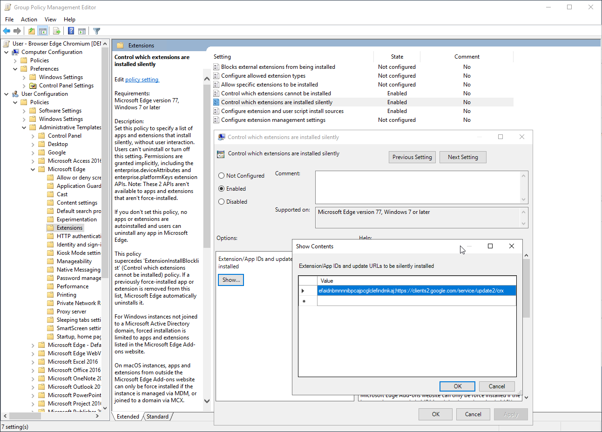Click the grey Forward arrow in toolbar
The height and width of the screenshot is (432, 602).
[x=17, y=31]
